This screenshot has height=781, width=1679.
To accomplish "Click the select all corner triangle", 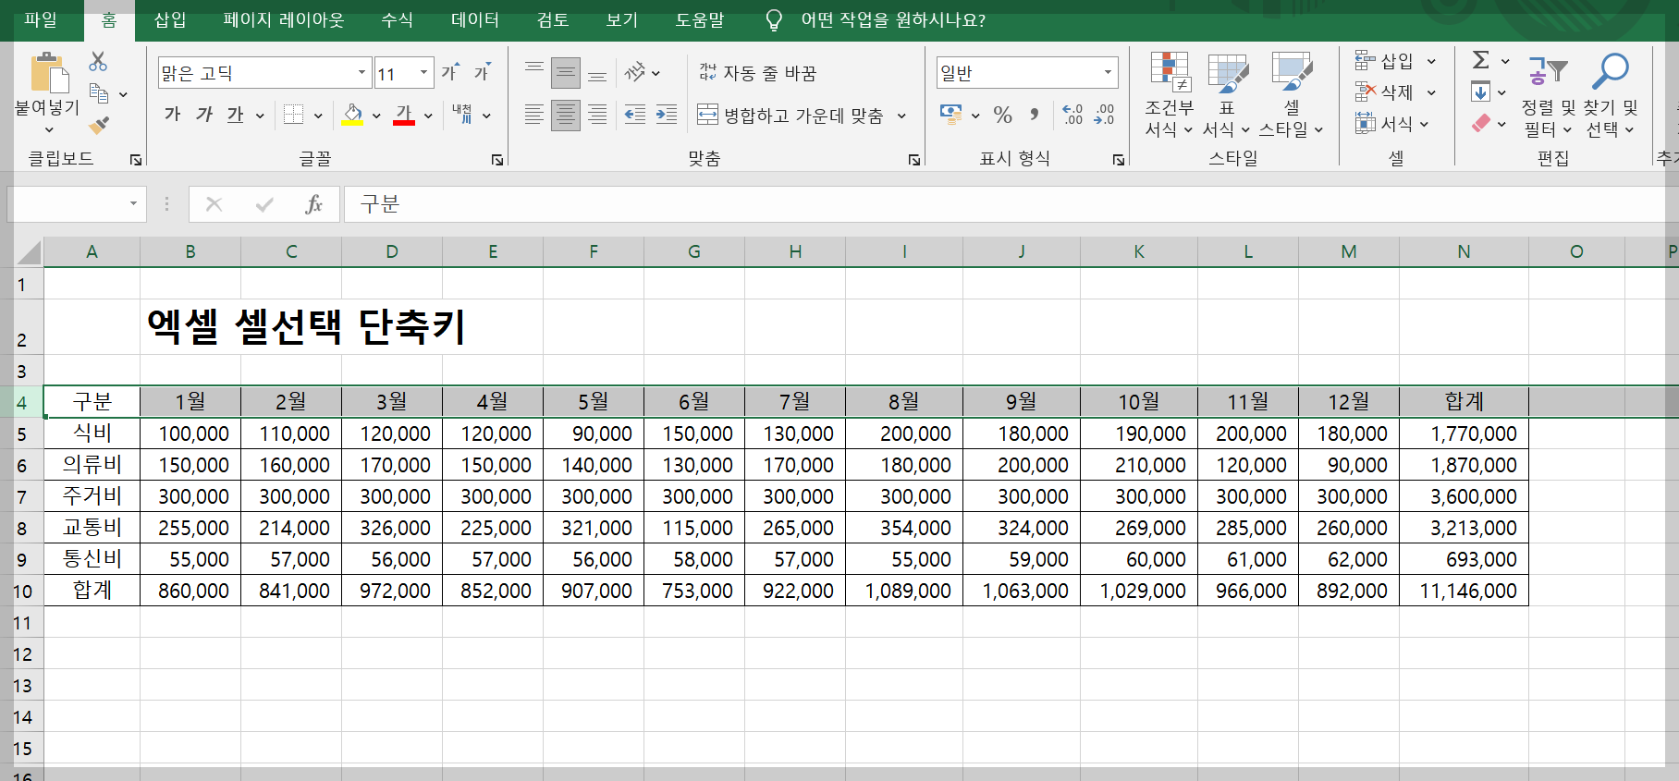I will (x=29, y=252).
